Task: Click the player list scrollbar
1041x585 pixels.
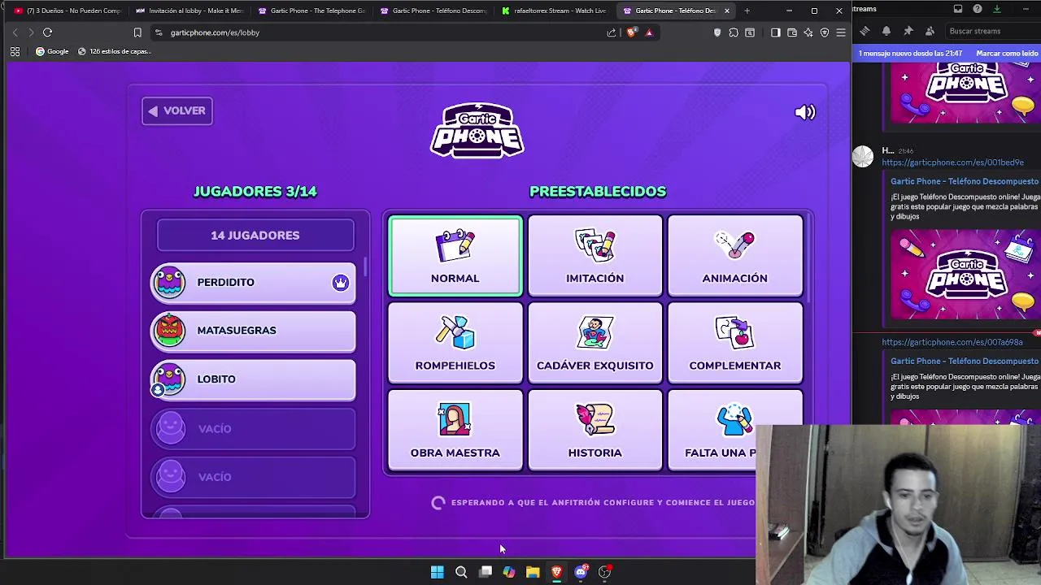Action: (365, 266)
